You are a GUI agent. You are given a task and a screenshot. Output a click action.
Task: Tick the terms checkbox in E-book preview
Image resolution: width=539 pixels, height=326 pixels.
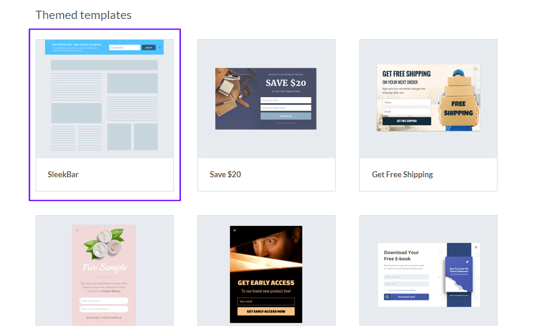pyautogui.click(x=386, y=290)
